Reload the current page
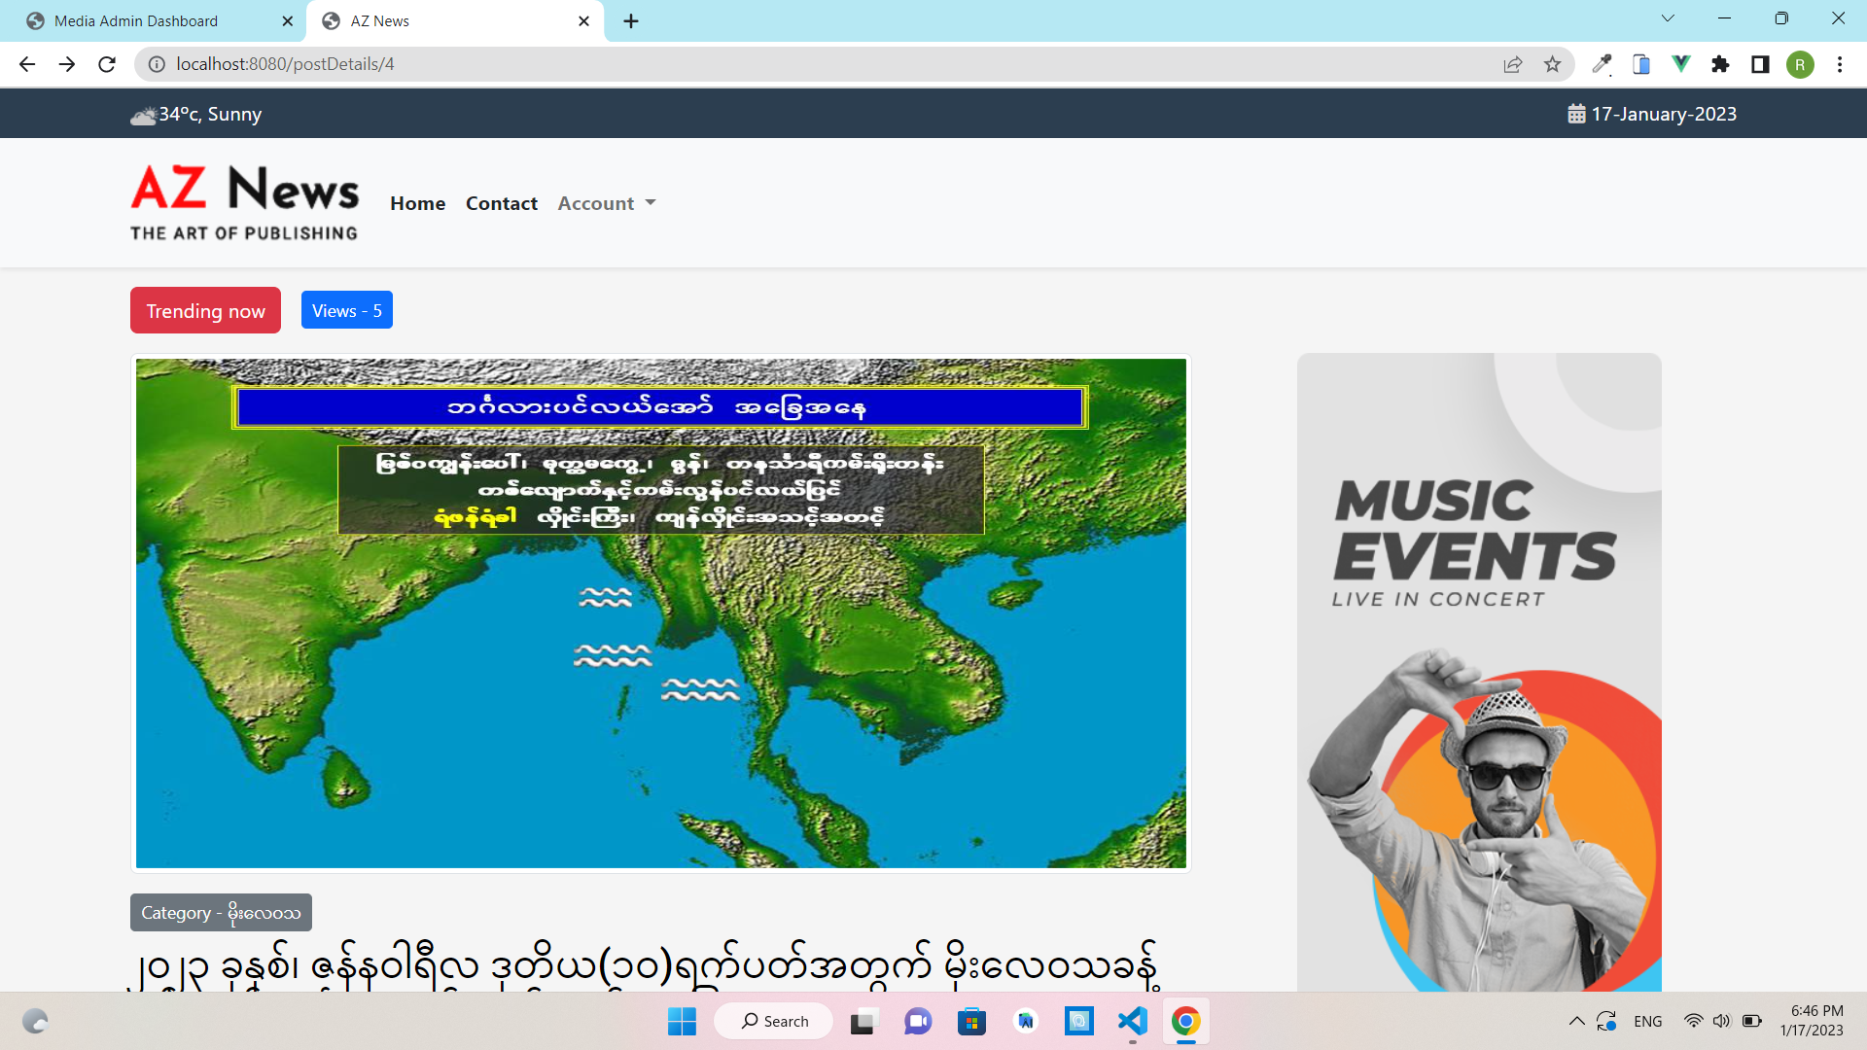The height and width of the screenshot is (1050, 1867). (x=107, y=64)
